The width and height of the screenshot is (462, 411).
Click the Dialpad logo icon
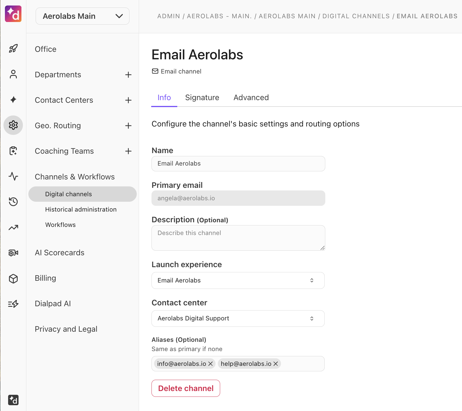click(x=13, y=14)
